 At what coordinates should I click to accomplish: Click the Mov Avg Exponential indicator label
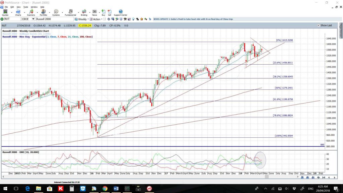[x=48, y=37]
